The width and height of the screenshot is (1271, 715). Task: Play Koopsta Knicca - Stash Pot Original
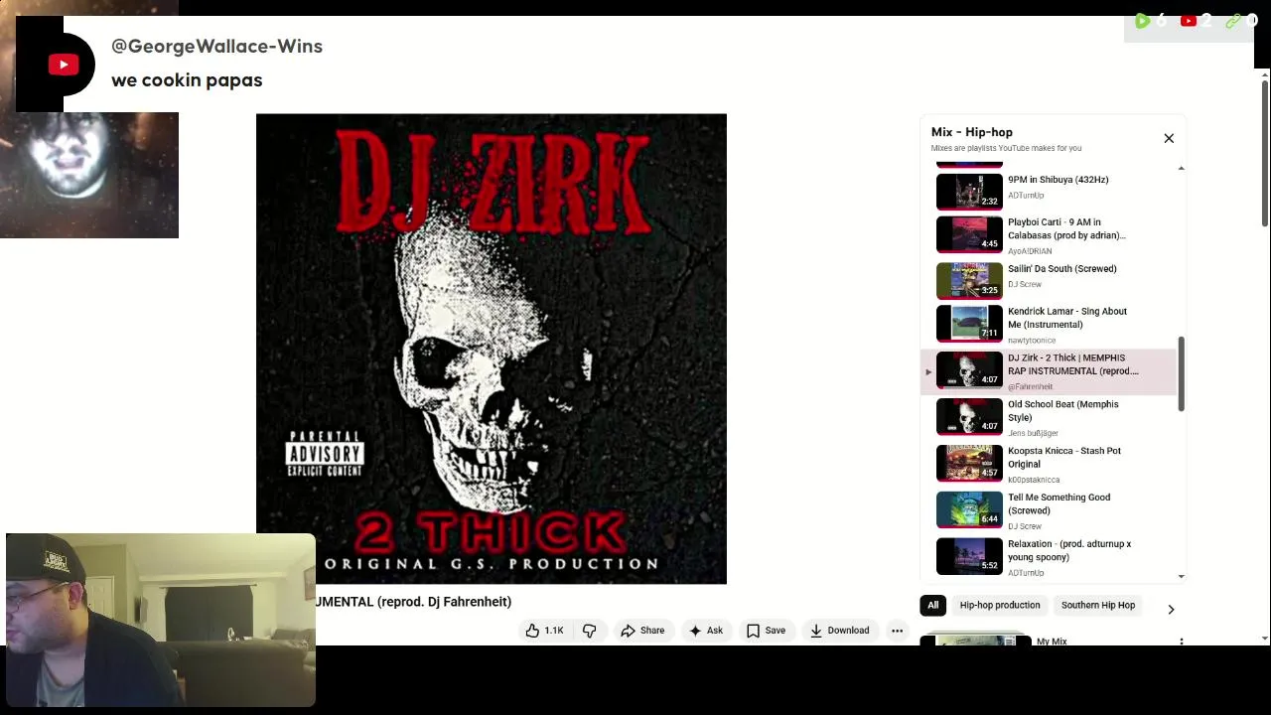tap(1053, 464)
